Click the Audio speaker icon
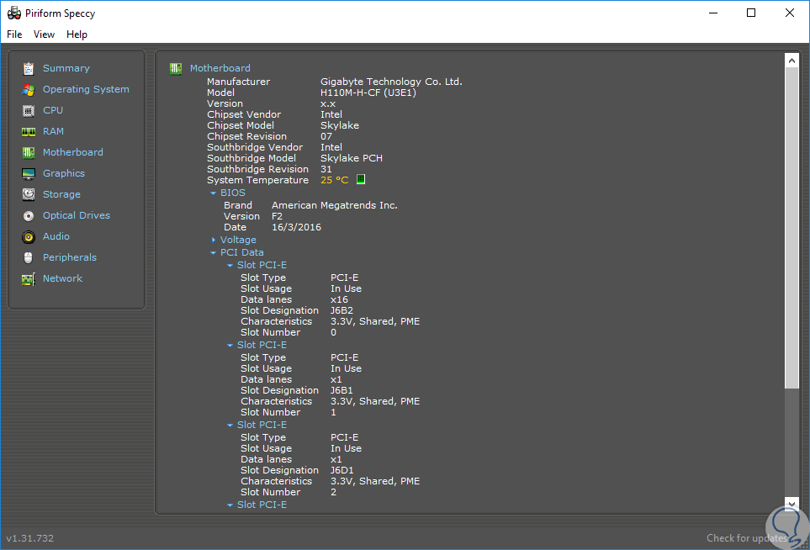This screenshot has height=550, width=810. point(29,236)
